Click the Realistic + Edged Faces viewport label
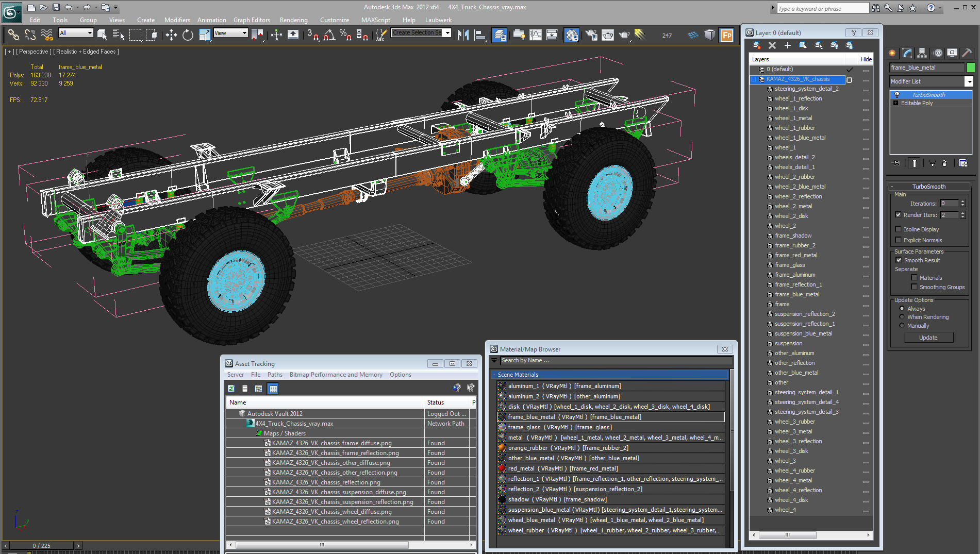Viewport: 980px width, 554px height. click(87, 52)
